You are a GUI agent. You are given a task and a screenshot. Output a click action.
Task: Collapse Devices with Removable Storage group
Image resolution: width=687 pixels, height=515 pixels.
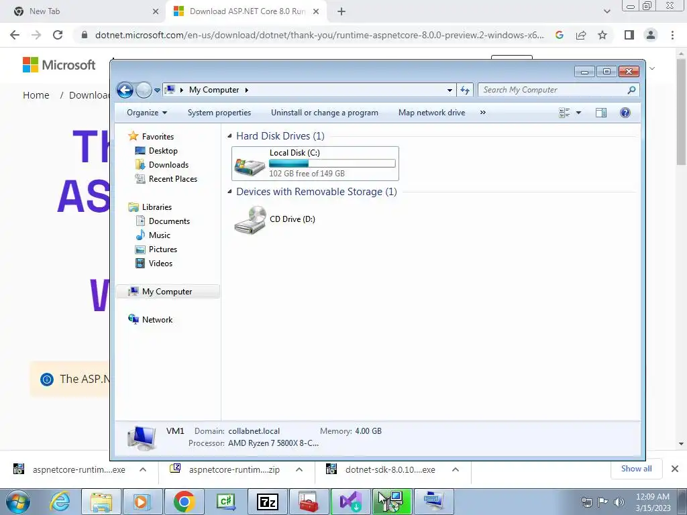(229, 192)
